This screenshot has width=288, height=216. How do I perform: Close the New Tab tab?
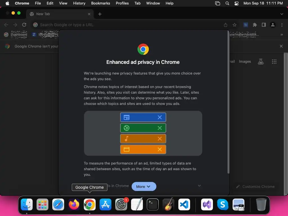(89, 14)
